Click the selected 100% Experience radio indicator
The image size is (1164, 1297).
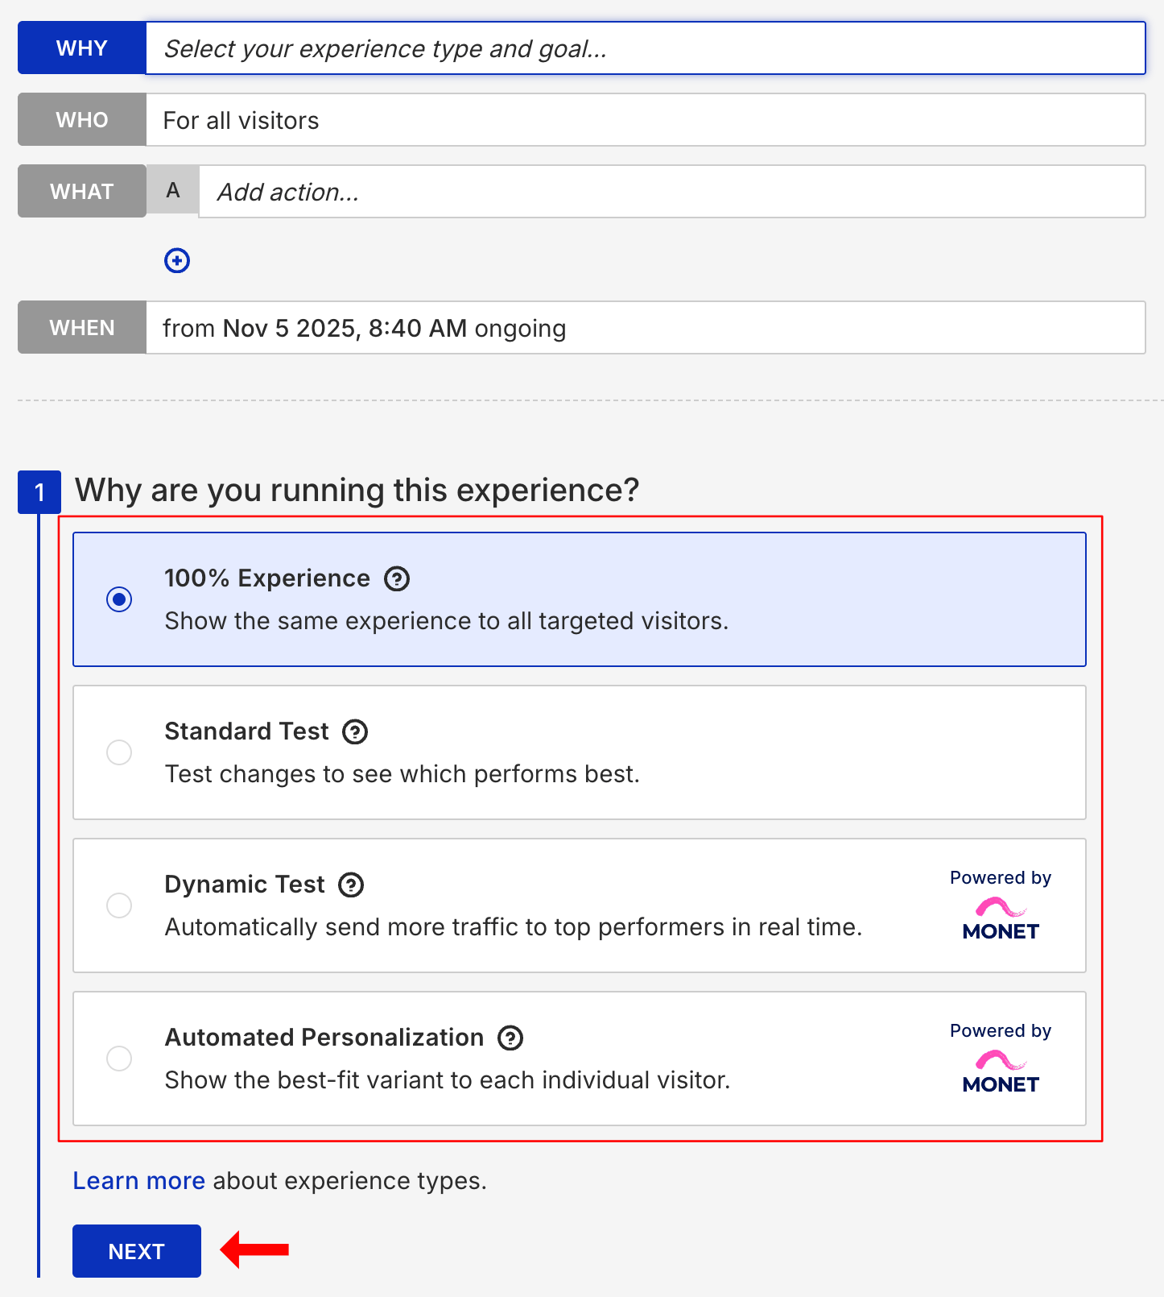[x=119, y=599]
